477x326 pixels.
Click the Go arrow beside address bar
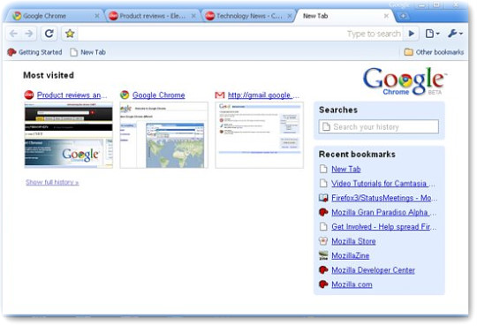click(x=412, y=34)
